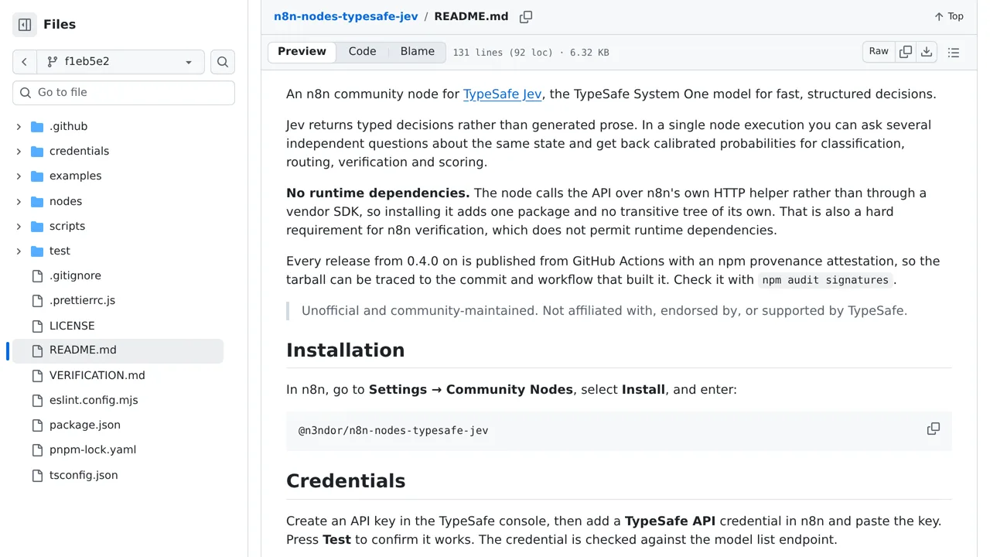Follow the TypeSafe Jev link
990x557 pixels.
502,94
